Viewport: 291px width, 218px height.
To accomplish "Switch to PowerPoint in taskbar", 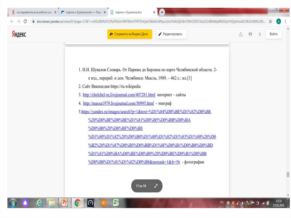I will 65,203.
